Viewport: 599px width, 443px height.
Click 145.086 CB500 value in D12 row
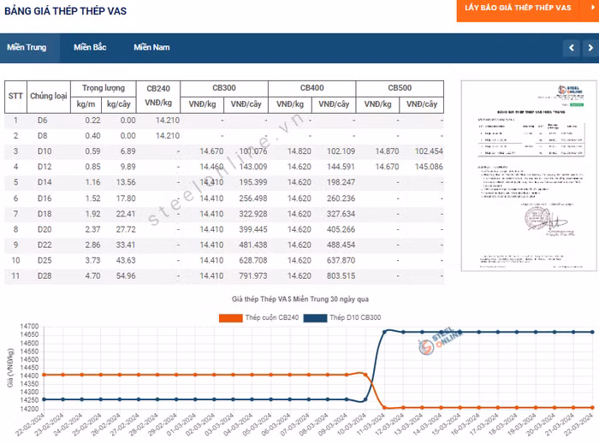point(429,167)
